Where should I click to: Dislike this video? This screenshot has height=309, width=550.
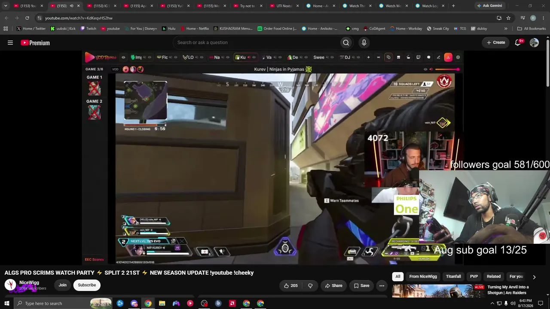click(310, 285)
